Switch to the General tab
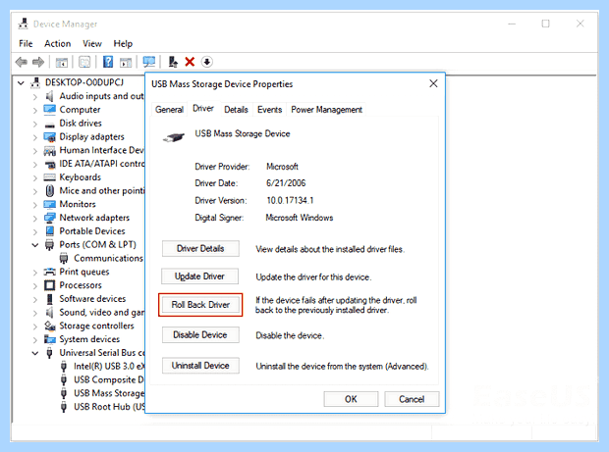Image resolution: width=609 pixels, height=452 pixels. 169,110
